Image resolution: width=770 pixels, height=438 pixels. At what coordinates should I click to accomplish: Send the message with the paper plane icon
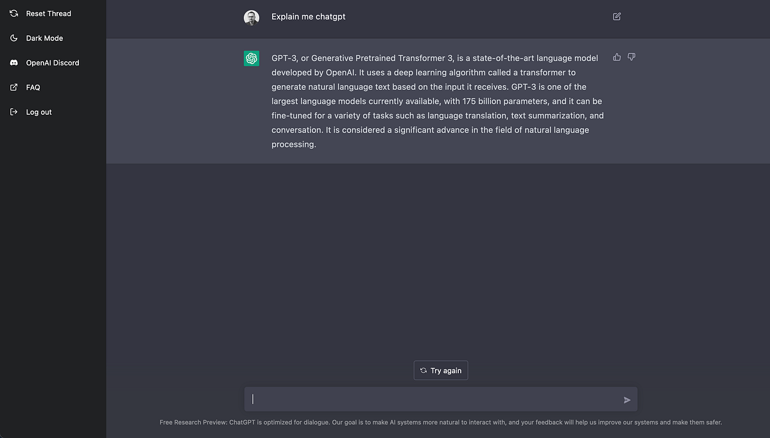627,400
